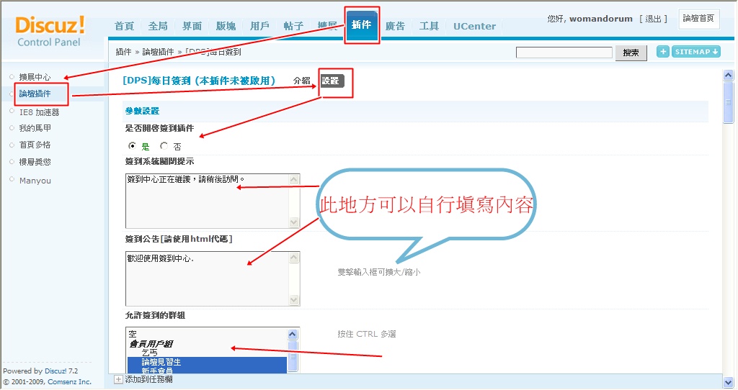Select the 是 radio button
Viewport: 738px width, 390px height.
click(x=132, y=146)
